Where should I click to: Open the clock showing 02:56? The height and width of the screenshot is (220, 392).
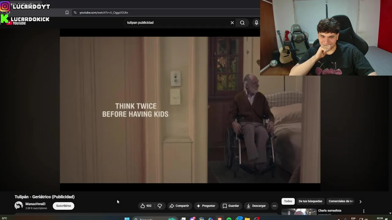380,218
